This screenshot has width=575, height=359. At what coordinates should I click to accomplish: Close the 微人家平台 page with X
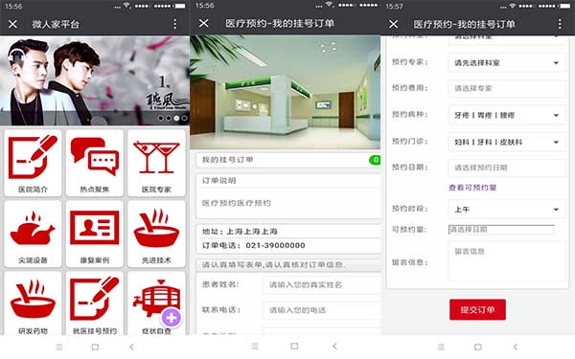point(12,24)
